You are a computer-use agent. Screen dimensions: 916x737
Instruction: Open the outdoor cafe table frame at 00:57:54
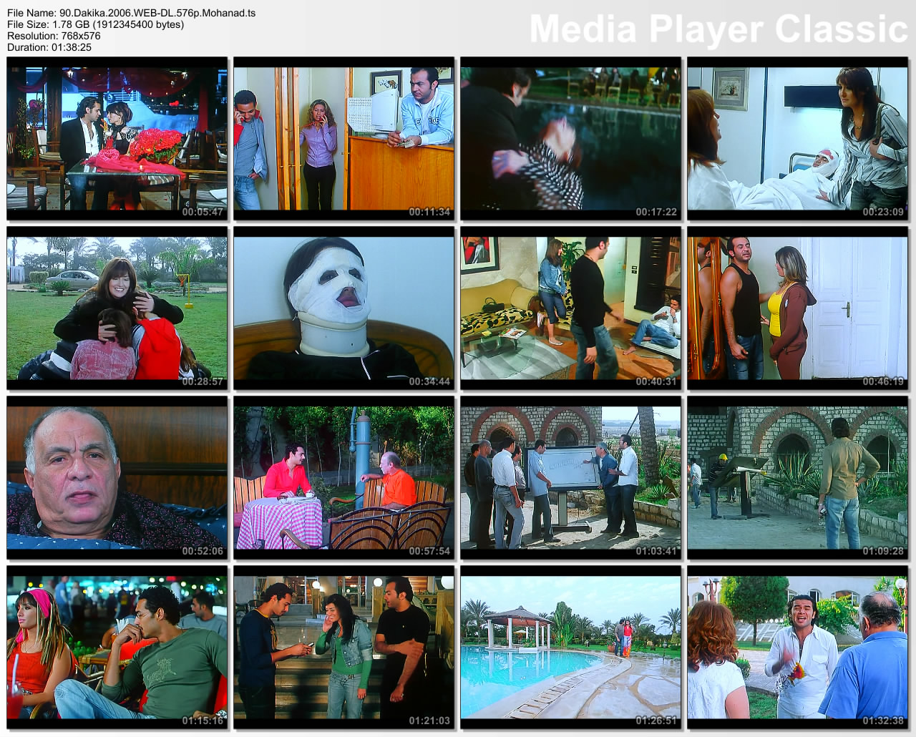point(343,478)
